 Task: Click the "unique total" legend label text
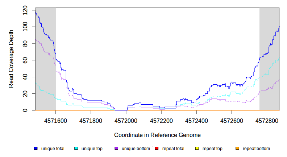pyautogui.click(x=53, y=149)
